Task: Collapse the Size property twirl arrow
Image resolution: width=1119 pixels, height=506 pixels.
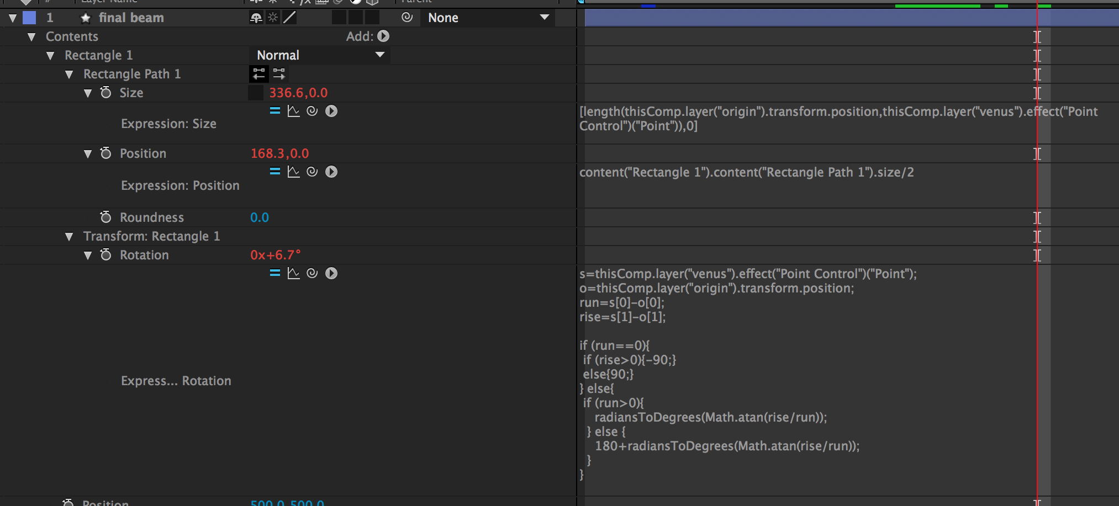Action: [88, 93]
